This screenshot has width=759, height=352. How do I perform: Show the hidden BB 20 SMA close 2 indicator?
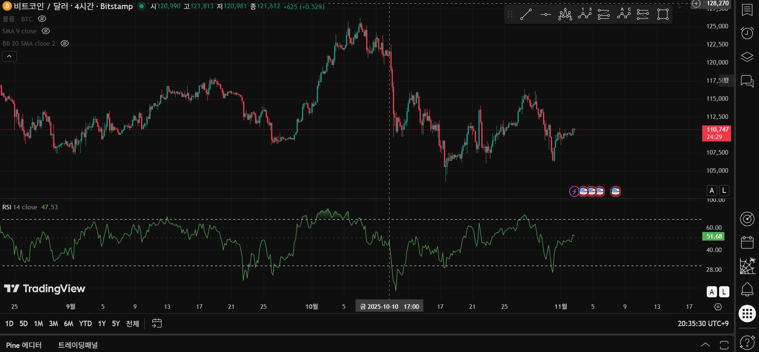(65, 44)
